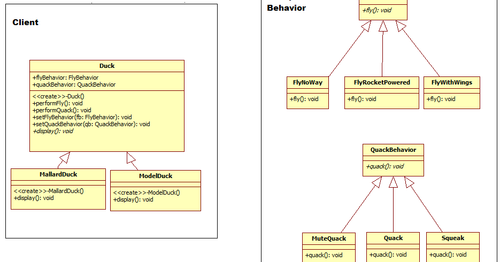Click the Behavior package label
The width and height of the screenshot is (500, 262).
click(286, 8)
